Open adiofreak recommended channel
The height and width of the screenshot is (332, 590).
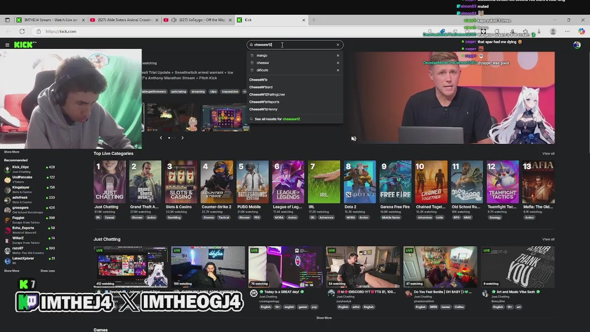[x=30, y=200]
